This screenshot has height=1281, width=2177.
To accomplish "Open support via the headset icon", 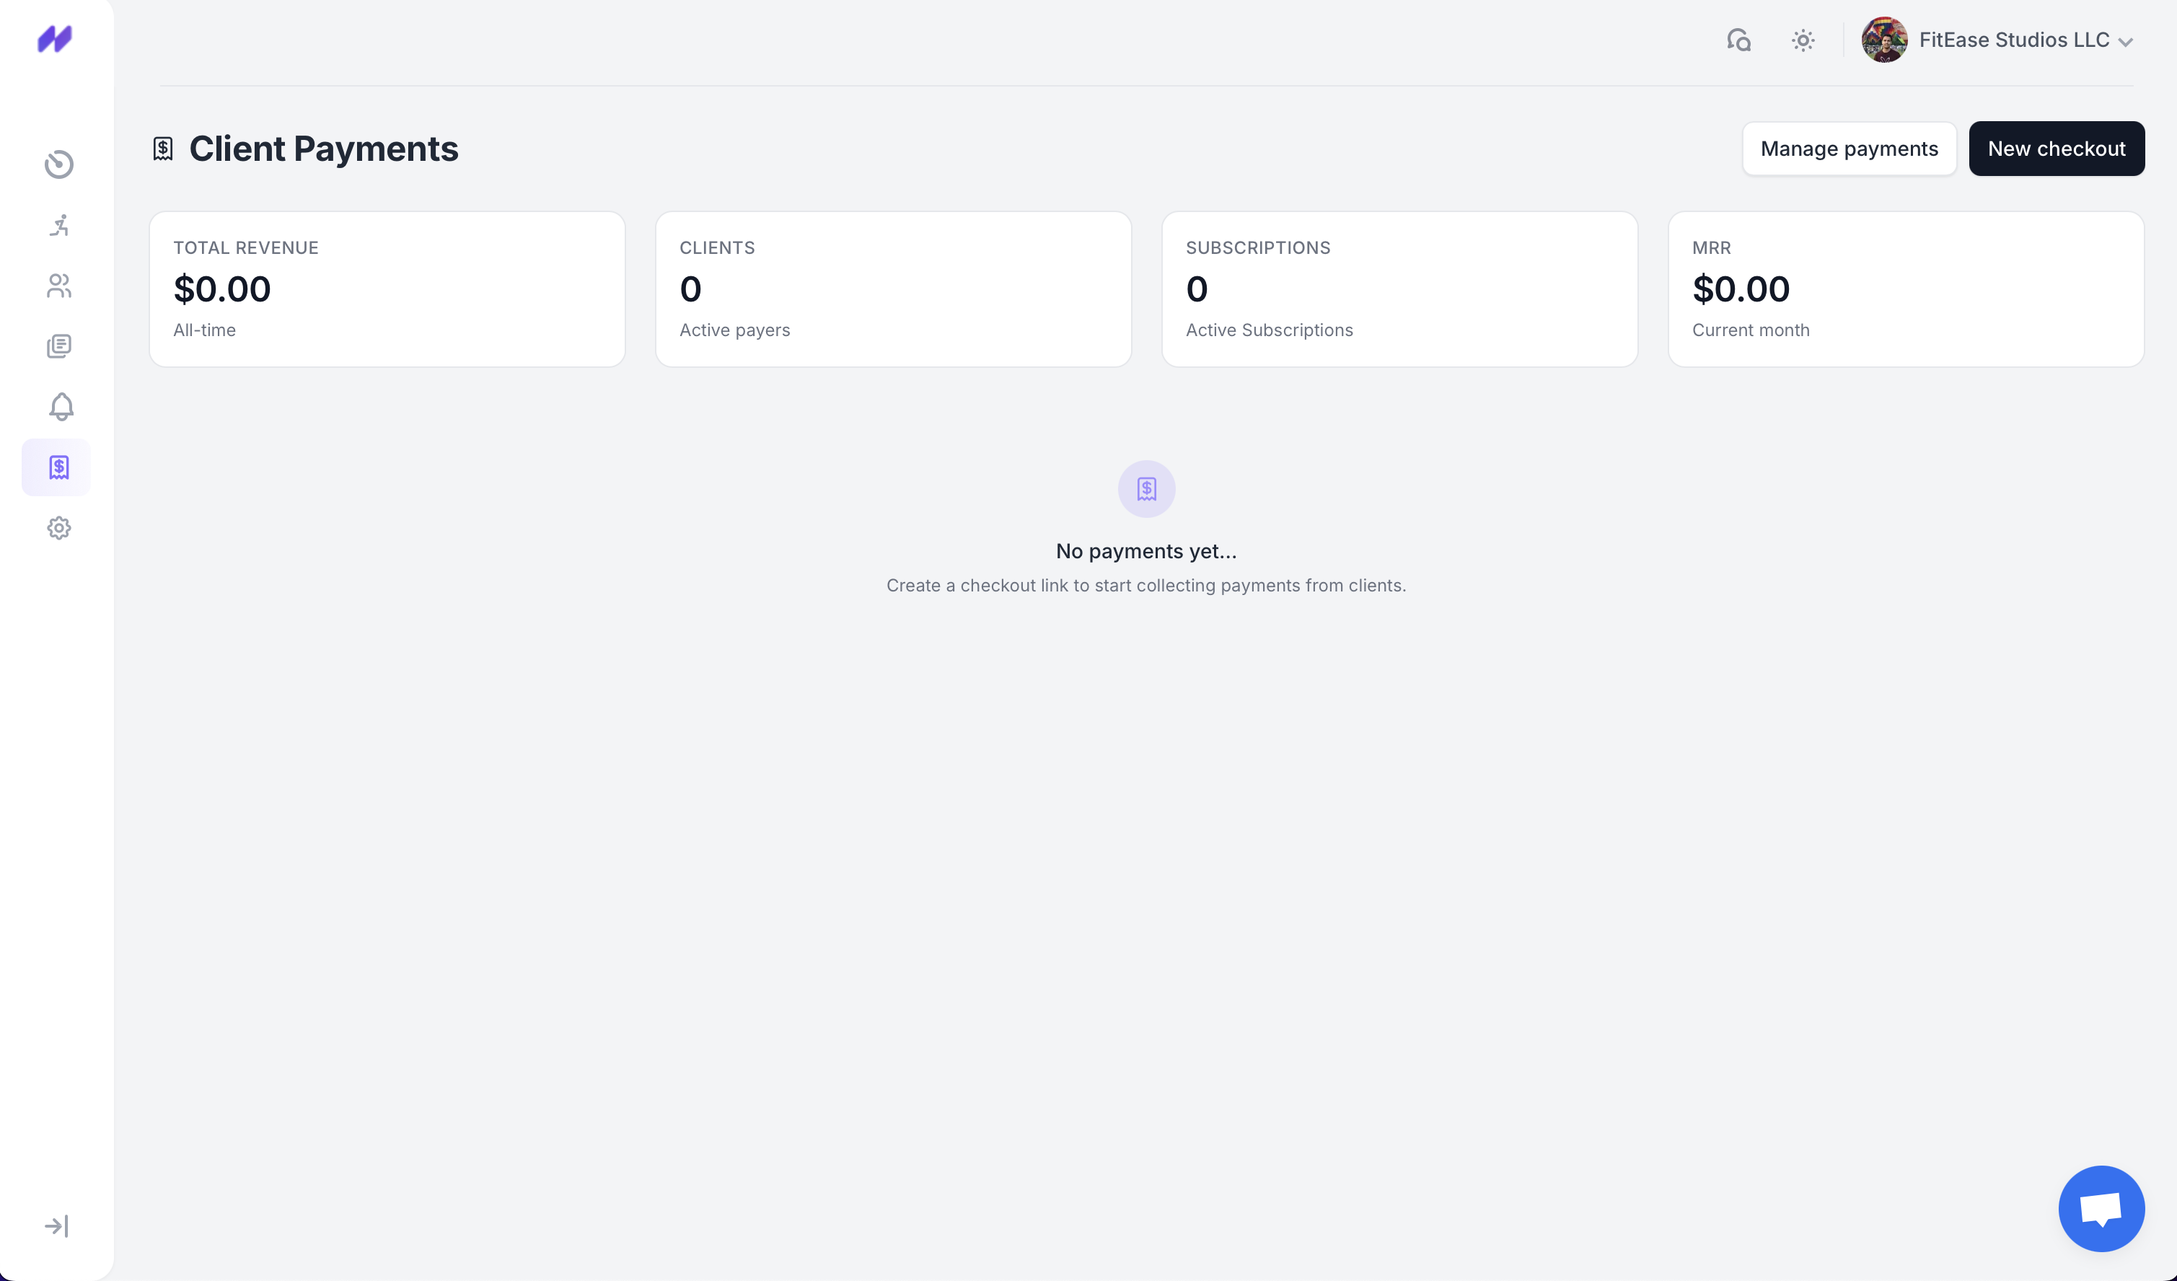I will tap(1738, 40).
